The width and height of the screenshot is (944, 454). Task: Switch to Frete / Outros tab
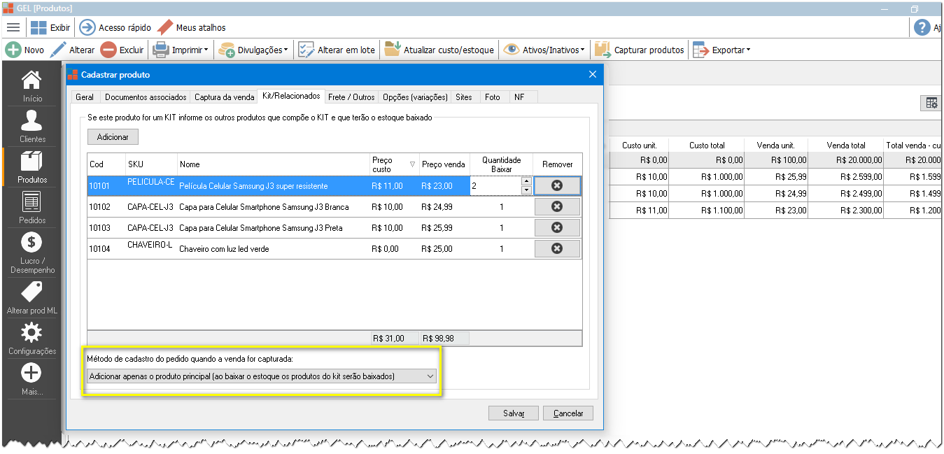pyautogui.click(x=351, y=97)
